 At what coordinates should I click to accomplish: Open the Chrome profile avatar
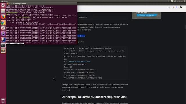[x=181, y=7]
